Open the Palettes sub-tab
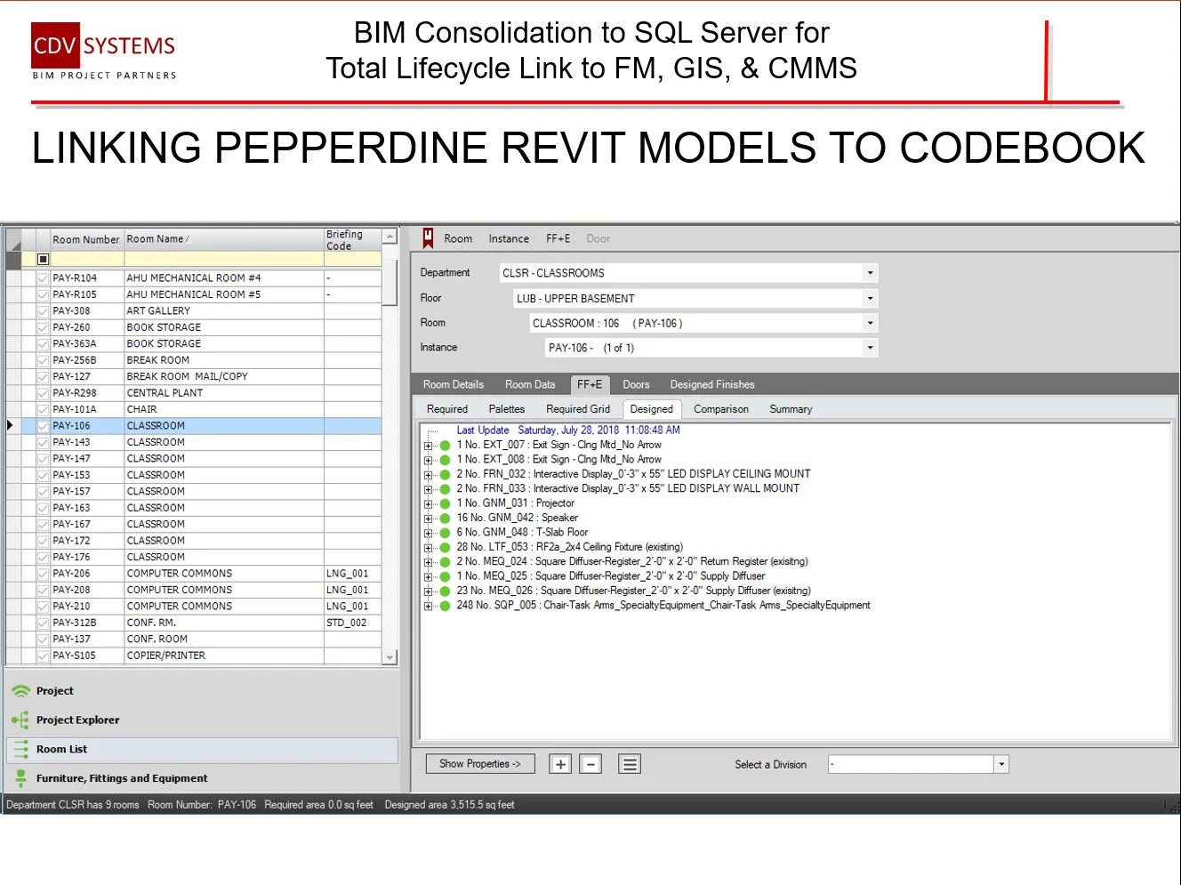 tap(507, 409)
